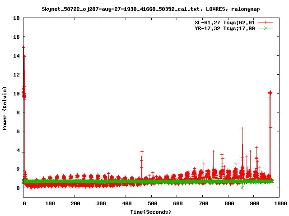Viewport: 289px width, 216px height.
Task: Select the XL-61.27 Tsys:62.01 legend label
Action: click(225, 22)
